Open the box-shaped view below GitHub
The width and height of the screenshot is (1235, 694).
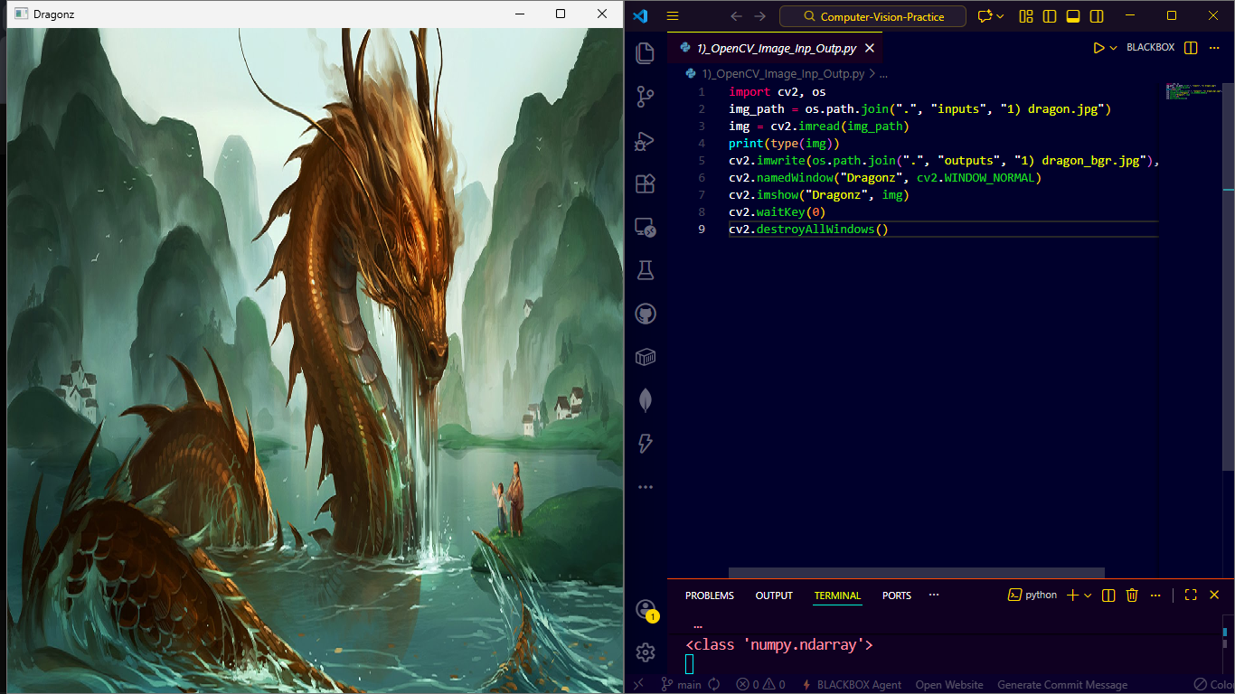(x=645, y=357)
